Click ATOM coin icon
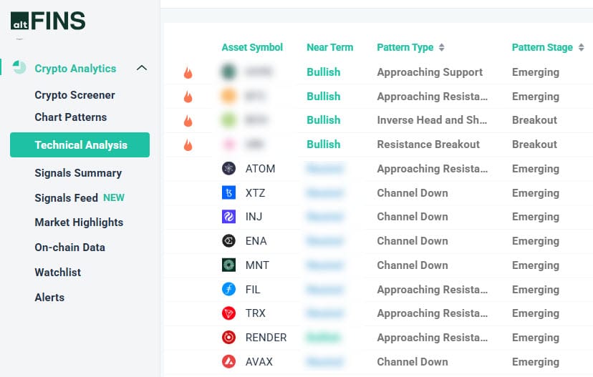This screenshot has width=593, height=377. tap(228, 169)
